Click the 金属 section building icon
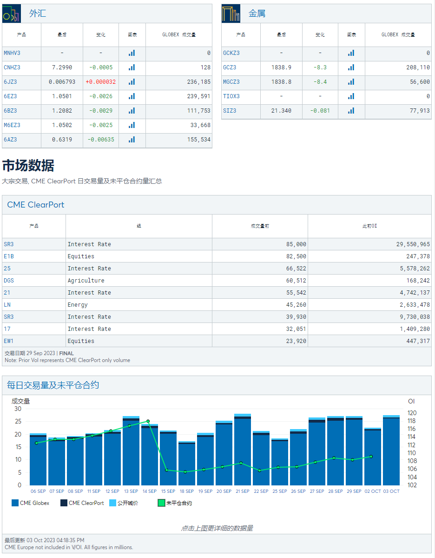Image resolution: width=435 pixels, height=558 pixels. [x=231, y=13]
